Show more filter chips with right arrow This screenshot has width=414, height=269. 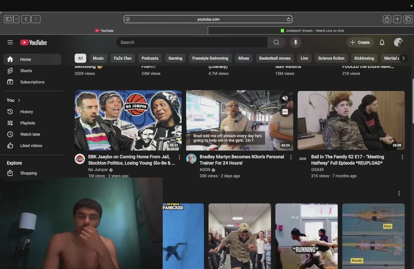click(x=404, y=58)
